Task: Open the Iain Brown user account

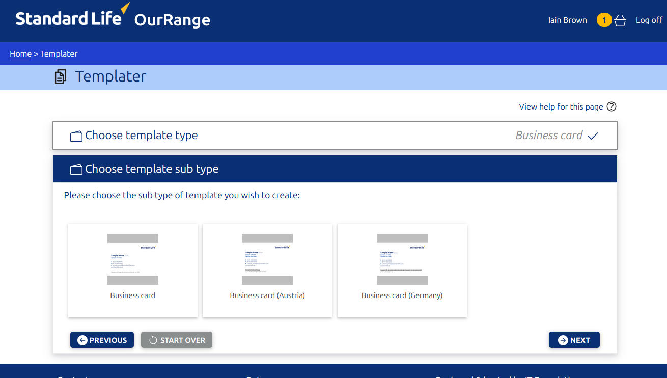Action: [567, 20]
